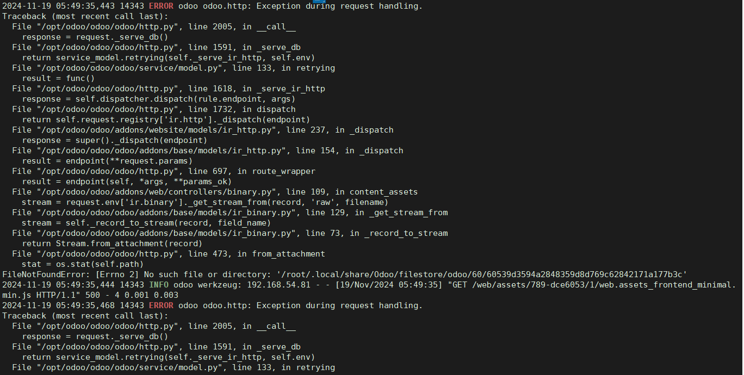The width and height of the screenshot is (744, 375).
Task: Click the "in from_attachment" function name
Action: tap(281, 254)
